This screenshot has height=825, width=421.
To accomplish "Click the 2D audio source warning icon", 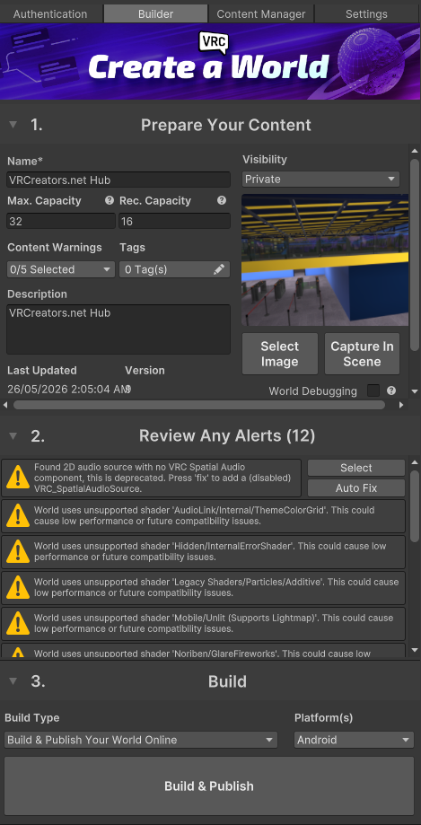I will coord(19,478).
